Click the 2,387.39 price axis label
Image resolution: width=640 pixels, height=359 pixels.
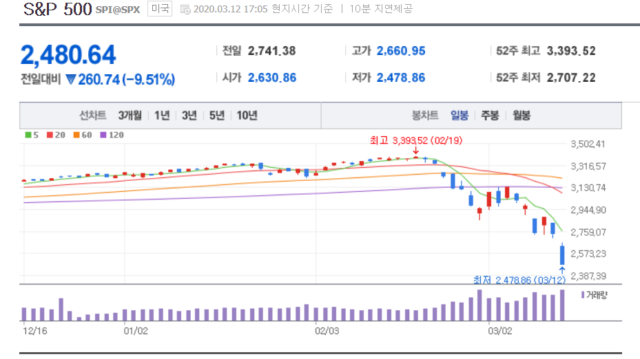tap(588, 276)
